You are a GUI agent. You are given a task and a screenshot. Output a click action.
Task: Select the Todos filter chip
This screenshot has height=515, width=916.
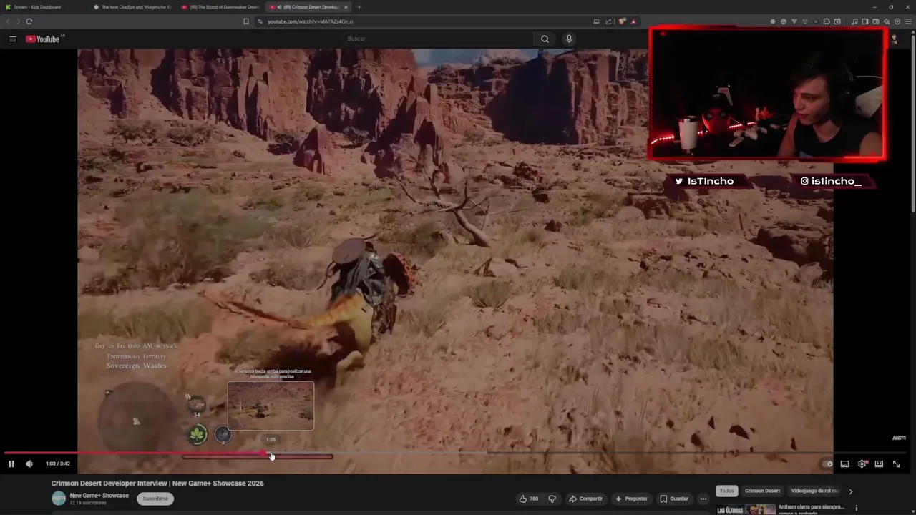click(x=726, y=491)
